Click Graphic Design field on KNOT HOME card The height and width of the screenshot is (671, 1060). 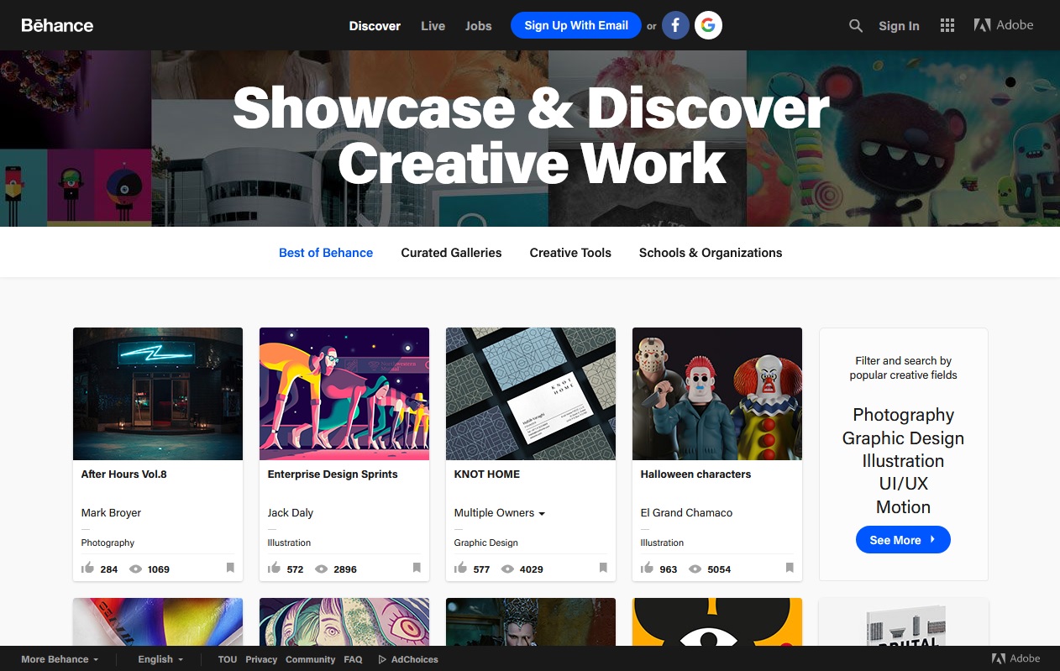[486, 543]
